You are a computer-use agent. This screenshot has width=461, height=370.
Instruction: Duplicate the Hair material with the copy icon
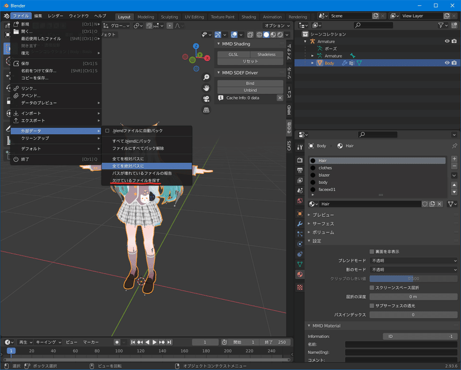tap(432, 204)
